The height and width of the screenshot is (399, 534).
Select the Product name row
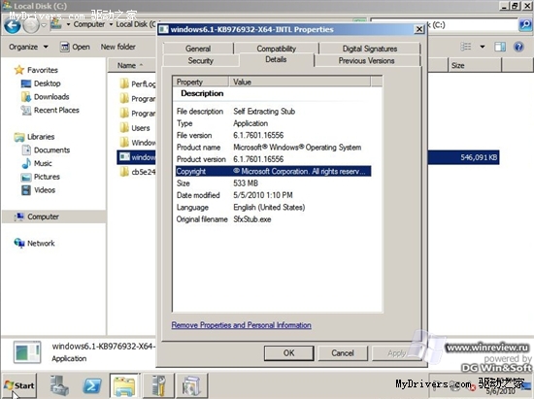click(x=273, y=148)
